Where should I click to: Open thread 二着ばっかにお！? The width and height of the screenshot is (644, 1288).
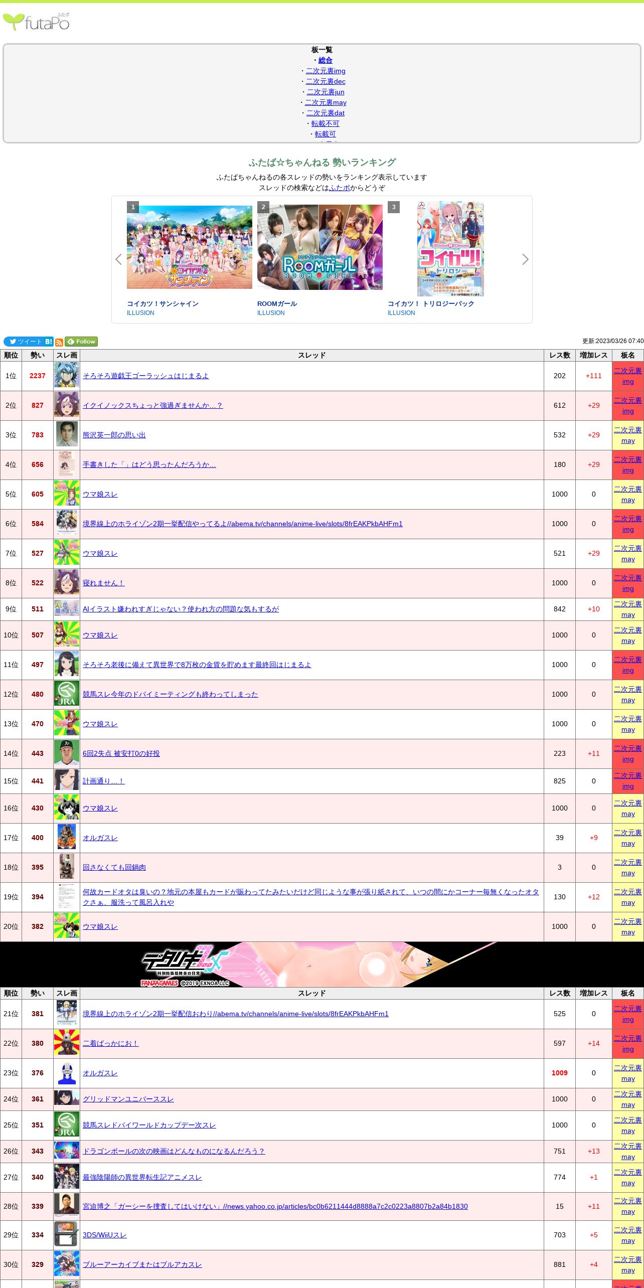point(111,1043)
